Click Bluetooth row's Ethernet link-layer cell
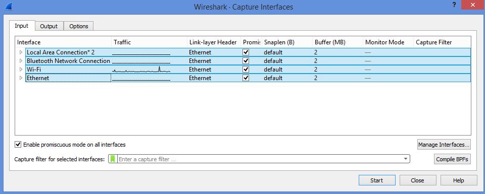485x194 pixels. (200, 61)
